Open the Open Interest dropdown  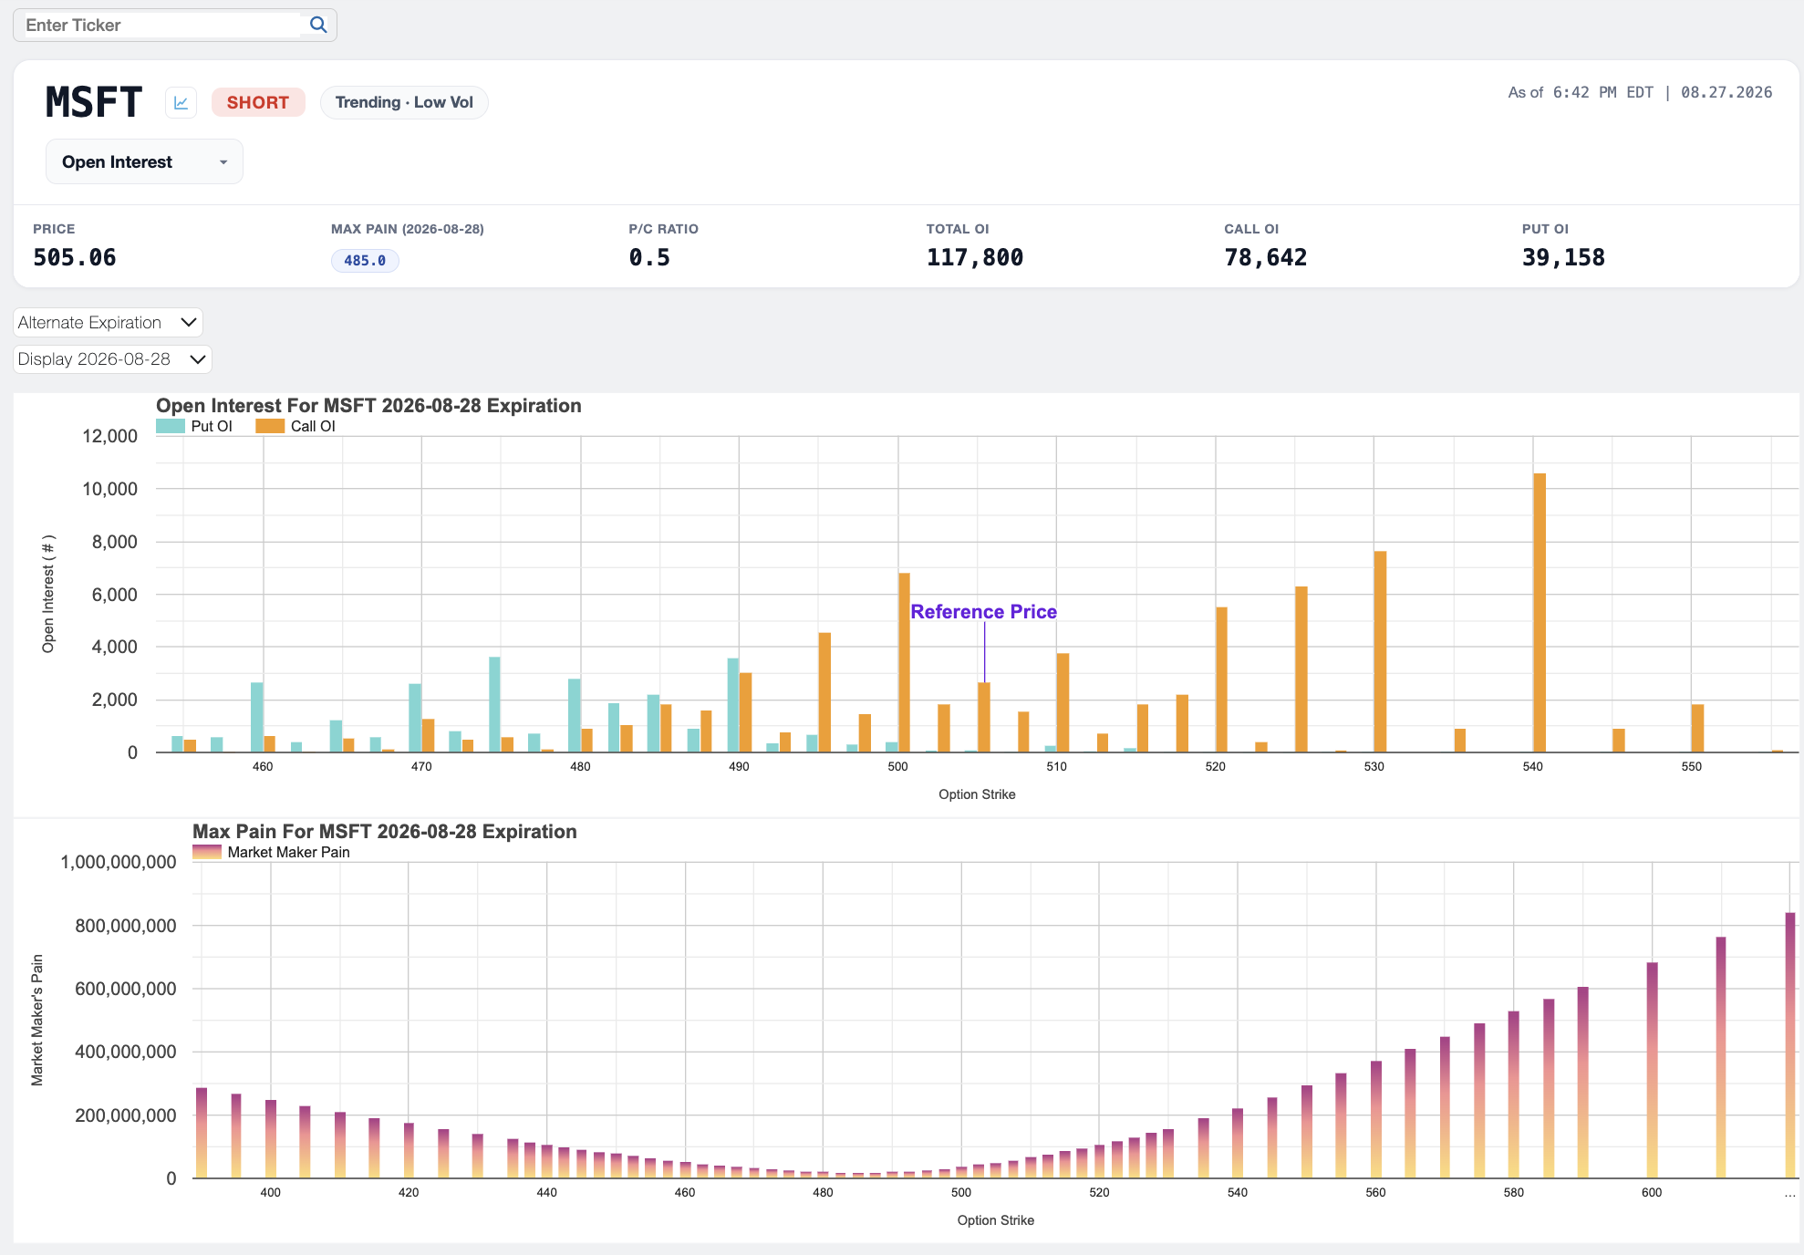pos(144,161)
